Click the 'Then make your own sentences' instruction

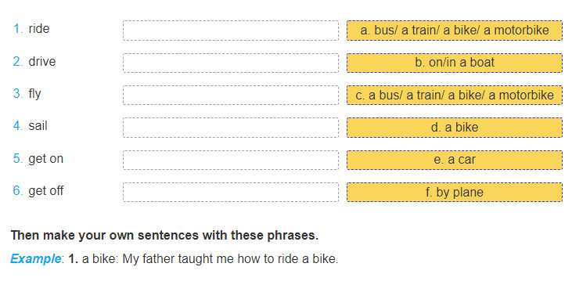coord(164,236)
